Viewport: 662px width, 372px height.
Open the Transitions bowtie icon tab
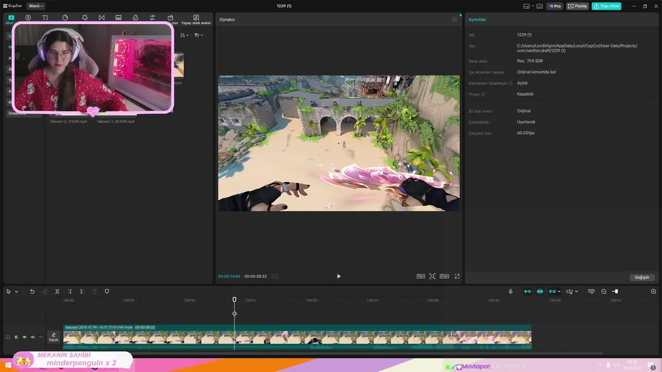click(102, 18)
